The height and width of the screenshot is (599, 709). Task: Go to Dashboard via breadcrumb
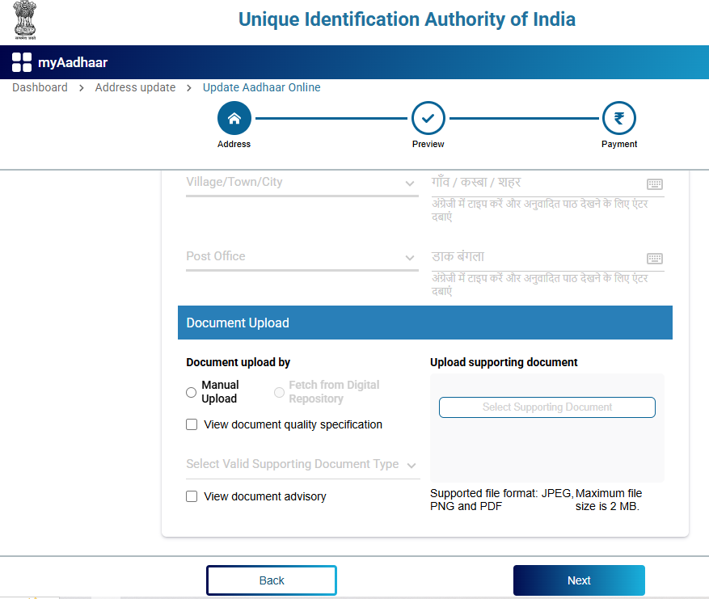pyautogui.click(x=40, y=87)
